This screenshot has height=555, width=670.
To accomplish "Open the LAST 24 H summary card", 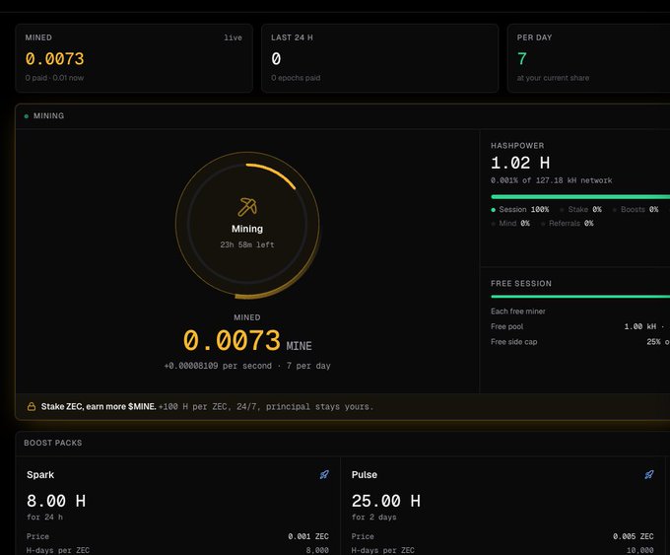I will click(380, 58).
